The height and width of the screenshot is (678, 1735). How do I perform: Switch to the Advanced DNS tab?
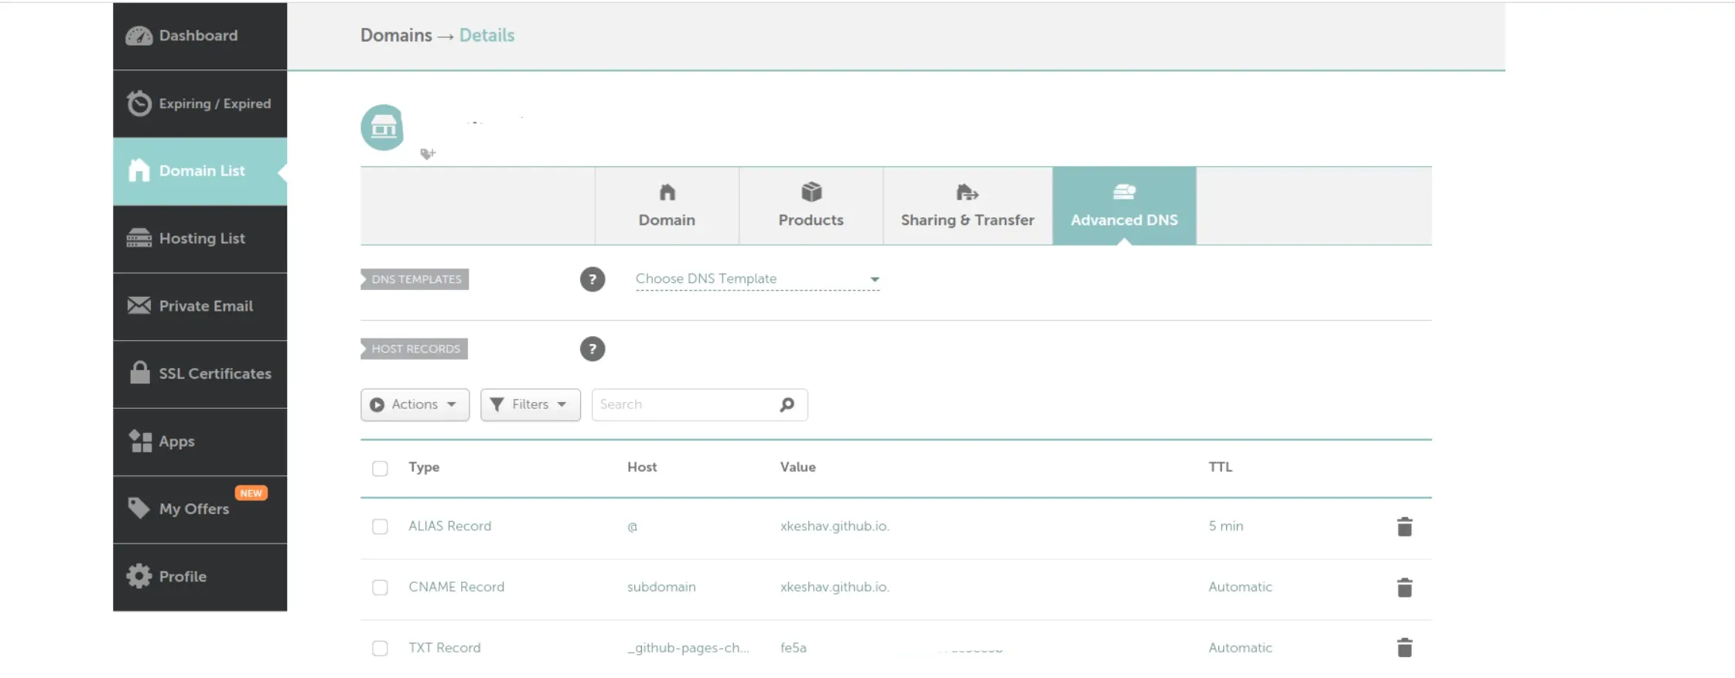[1124, 206]
